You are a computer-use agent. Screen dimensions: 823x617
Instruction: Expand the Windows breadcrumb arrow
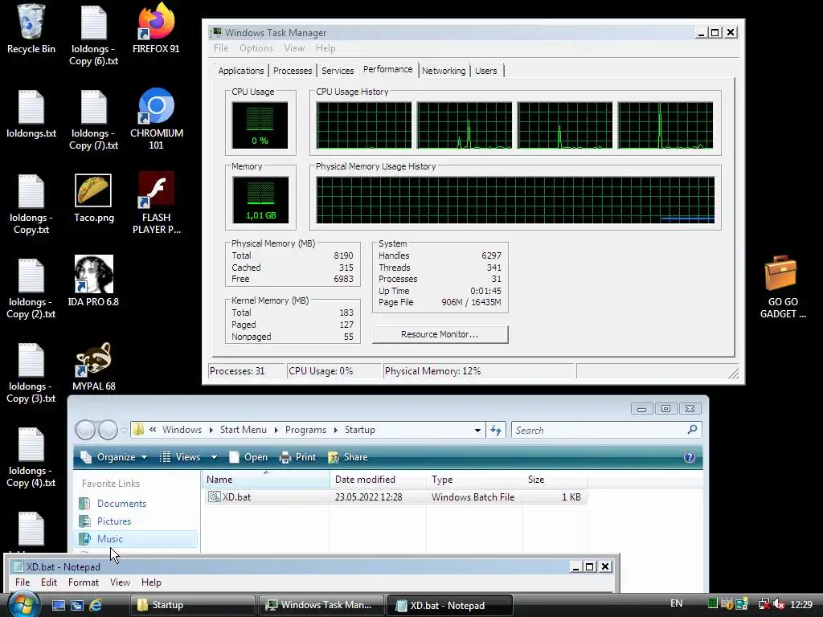pos(211,431)
